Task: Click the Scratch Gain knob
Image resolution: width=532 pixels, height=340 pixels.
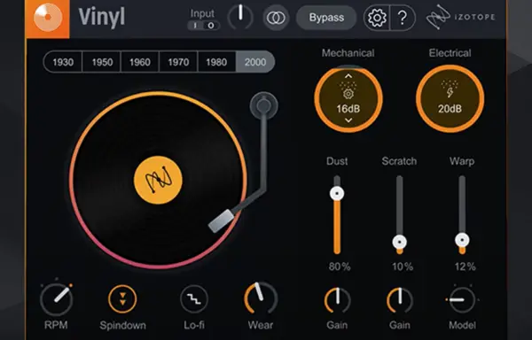Action: pos(400,300)
